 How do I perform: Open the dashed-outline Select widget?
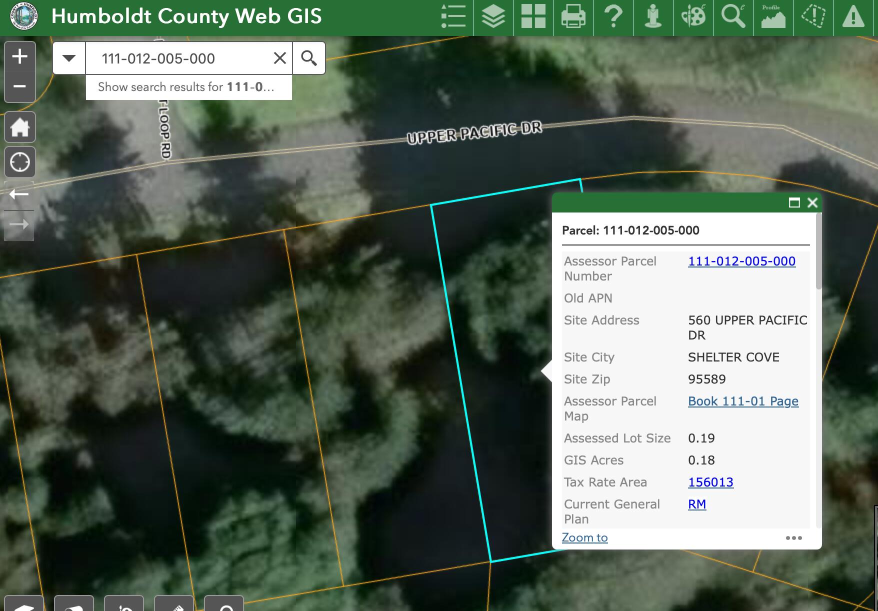pyautogui.click(x=813, y=16)
